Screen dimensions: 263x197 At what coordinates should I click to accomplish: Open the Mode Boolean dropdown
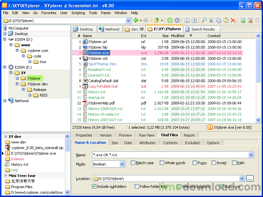tap(122, 164)
